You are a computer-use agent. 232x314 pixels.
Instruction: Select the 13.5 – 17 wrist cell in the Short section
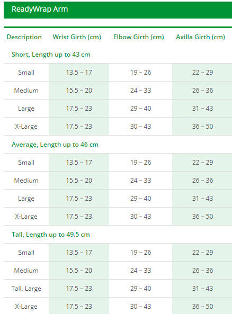79,73
